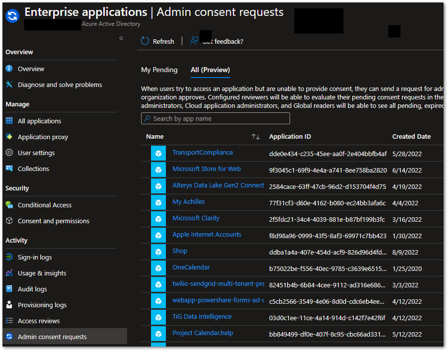448x351 pixels.
Task: Open Sign-in logs menu item
Action: (35, 258)
